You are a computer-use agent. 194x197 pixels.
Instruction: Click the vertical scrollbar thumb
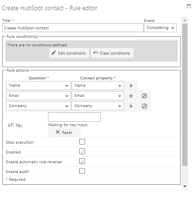click(185, 95)
